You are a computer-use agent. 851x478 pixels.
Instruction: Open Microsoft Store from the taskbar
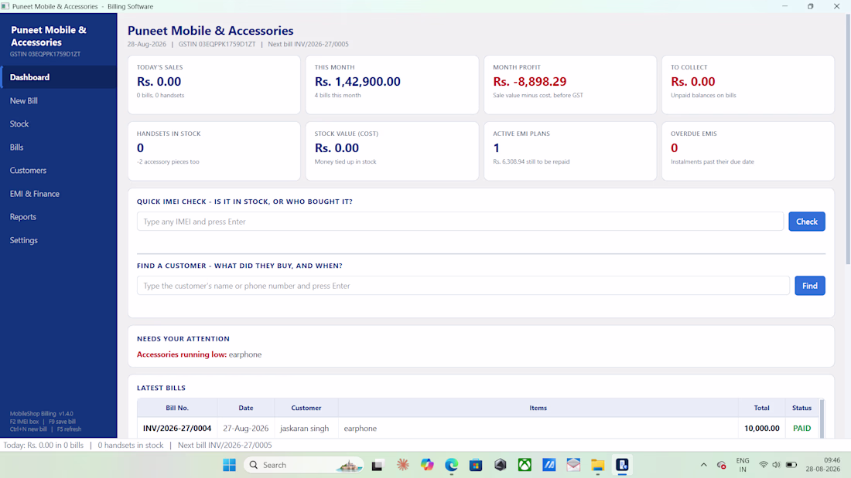(476, 465)
